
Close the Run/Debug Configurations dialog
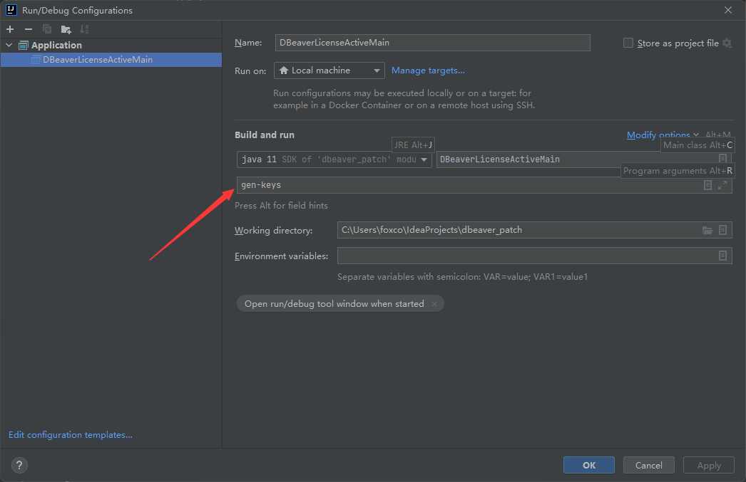[x=728, y=10]
